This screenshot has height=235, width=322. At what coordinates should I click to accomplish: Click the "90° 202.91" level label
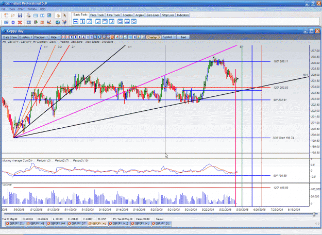[x=280, y=100]
